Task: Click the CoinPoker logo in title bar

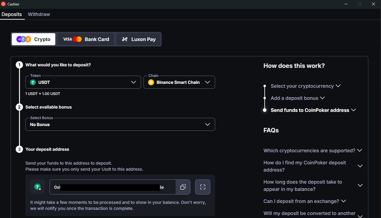Action: click(x=3, y=4)
